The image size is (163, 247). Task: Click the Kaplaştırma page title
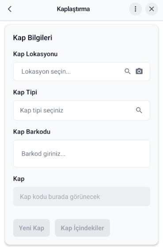pyautogui.click(x=73, y=9)
